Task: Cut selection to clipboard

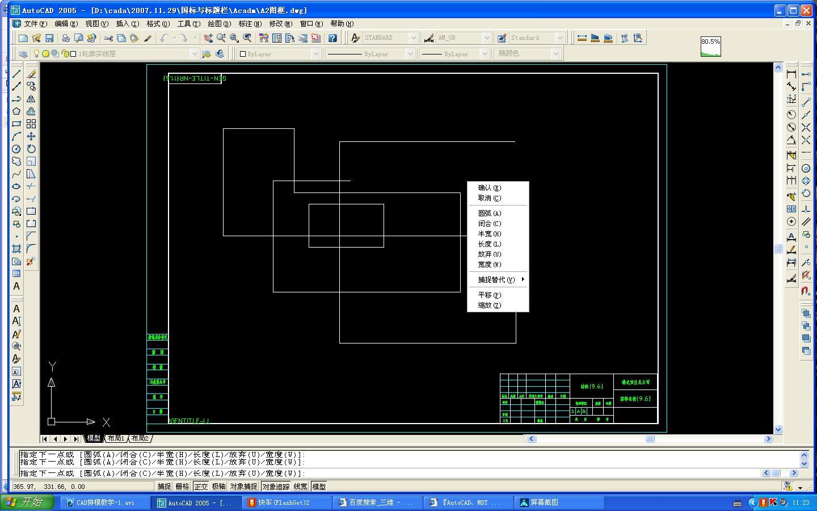Action: (x=108, y=38)
